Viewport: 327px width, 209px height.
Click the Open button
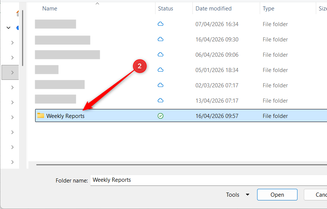277,195
